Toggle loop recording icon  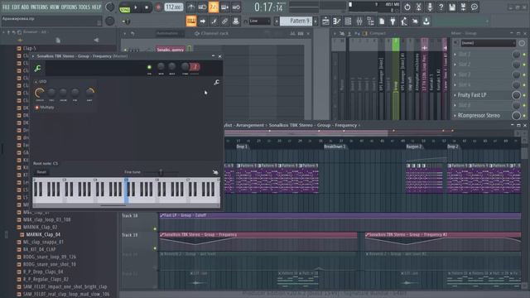(x=236, y=7)
